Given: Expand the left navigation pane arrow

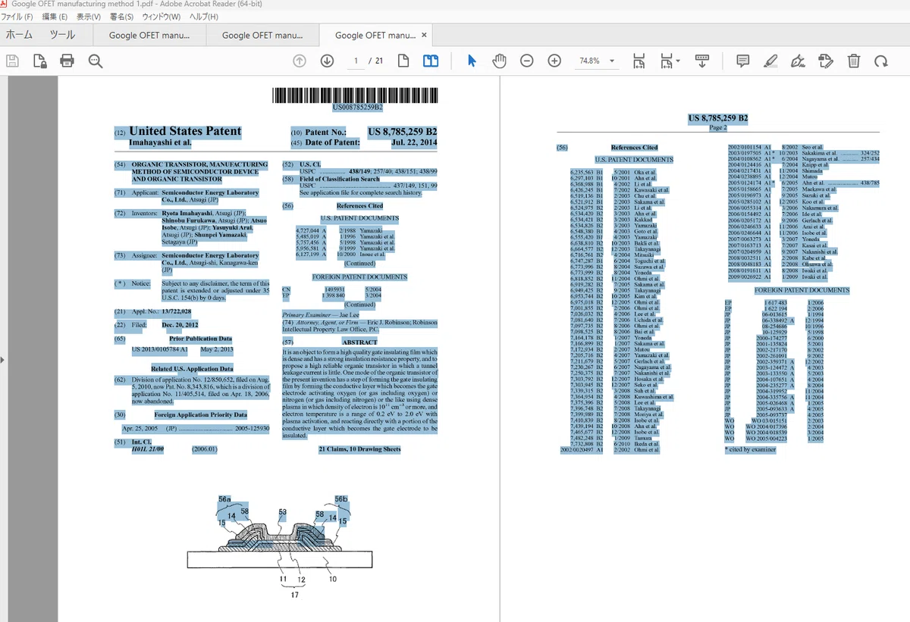Looking at the screenshot, I should 3,359.
